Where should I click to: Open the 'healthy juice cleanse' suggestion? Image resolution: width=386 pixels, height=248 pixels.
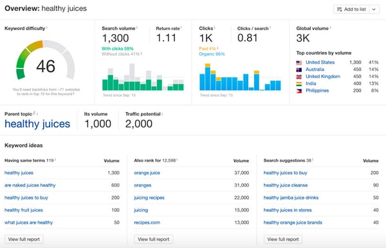(286, 185)
